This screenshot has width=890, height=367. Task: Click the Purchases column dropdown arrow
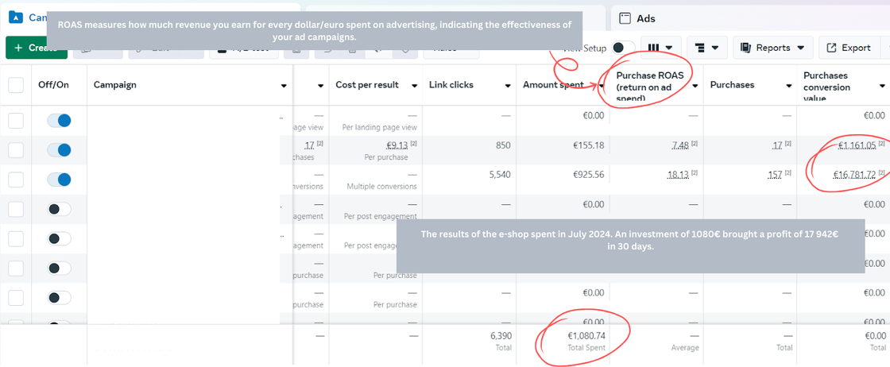[789, 86]
